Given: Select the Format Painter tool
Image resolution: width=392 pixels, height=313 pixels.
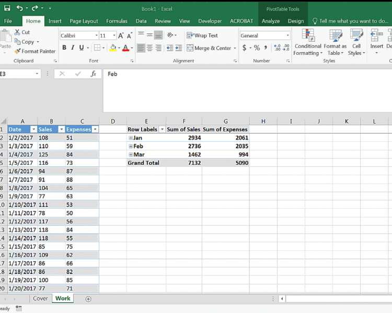Looking at the screenshot, I should point(34,51).
